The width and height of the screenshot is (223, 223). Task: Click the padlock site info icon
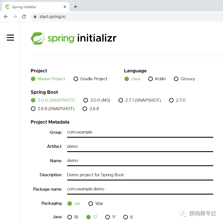35,17
